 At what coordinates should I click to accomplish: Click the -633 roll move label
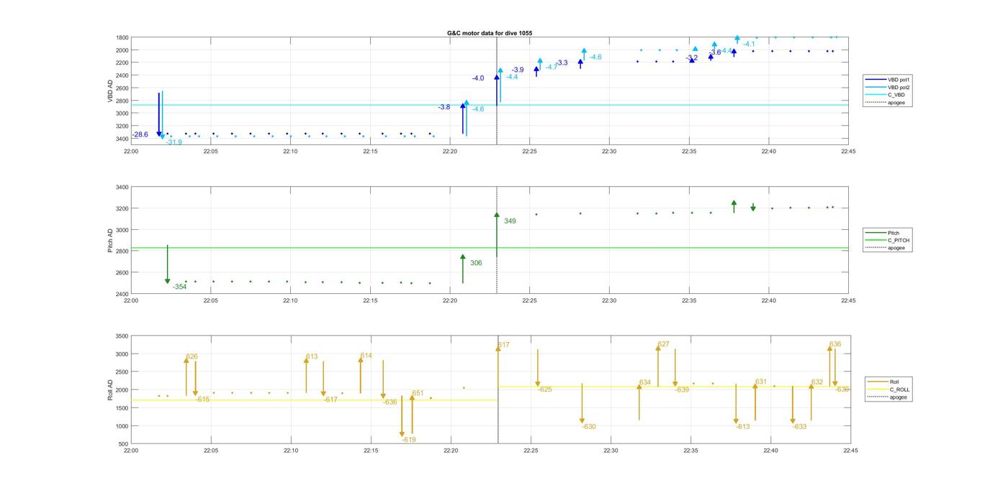(800, 427)
